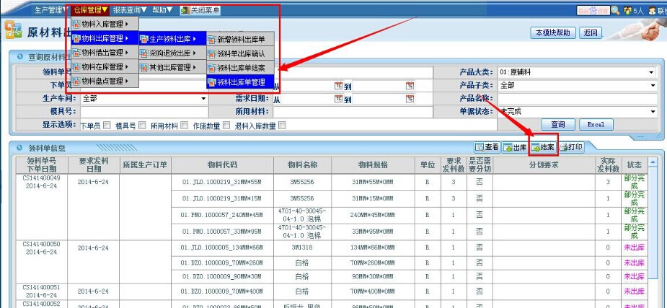Click the 打印 print icon button
The height and width of the screenshot is (308, 667).
coord(570,147)
